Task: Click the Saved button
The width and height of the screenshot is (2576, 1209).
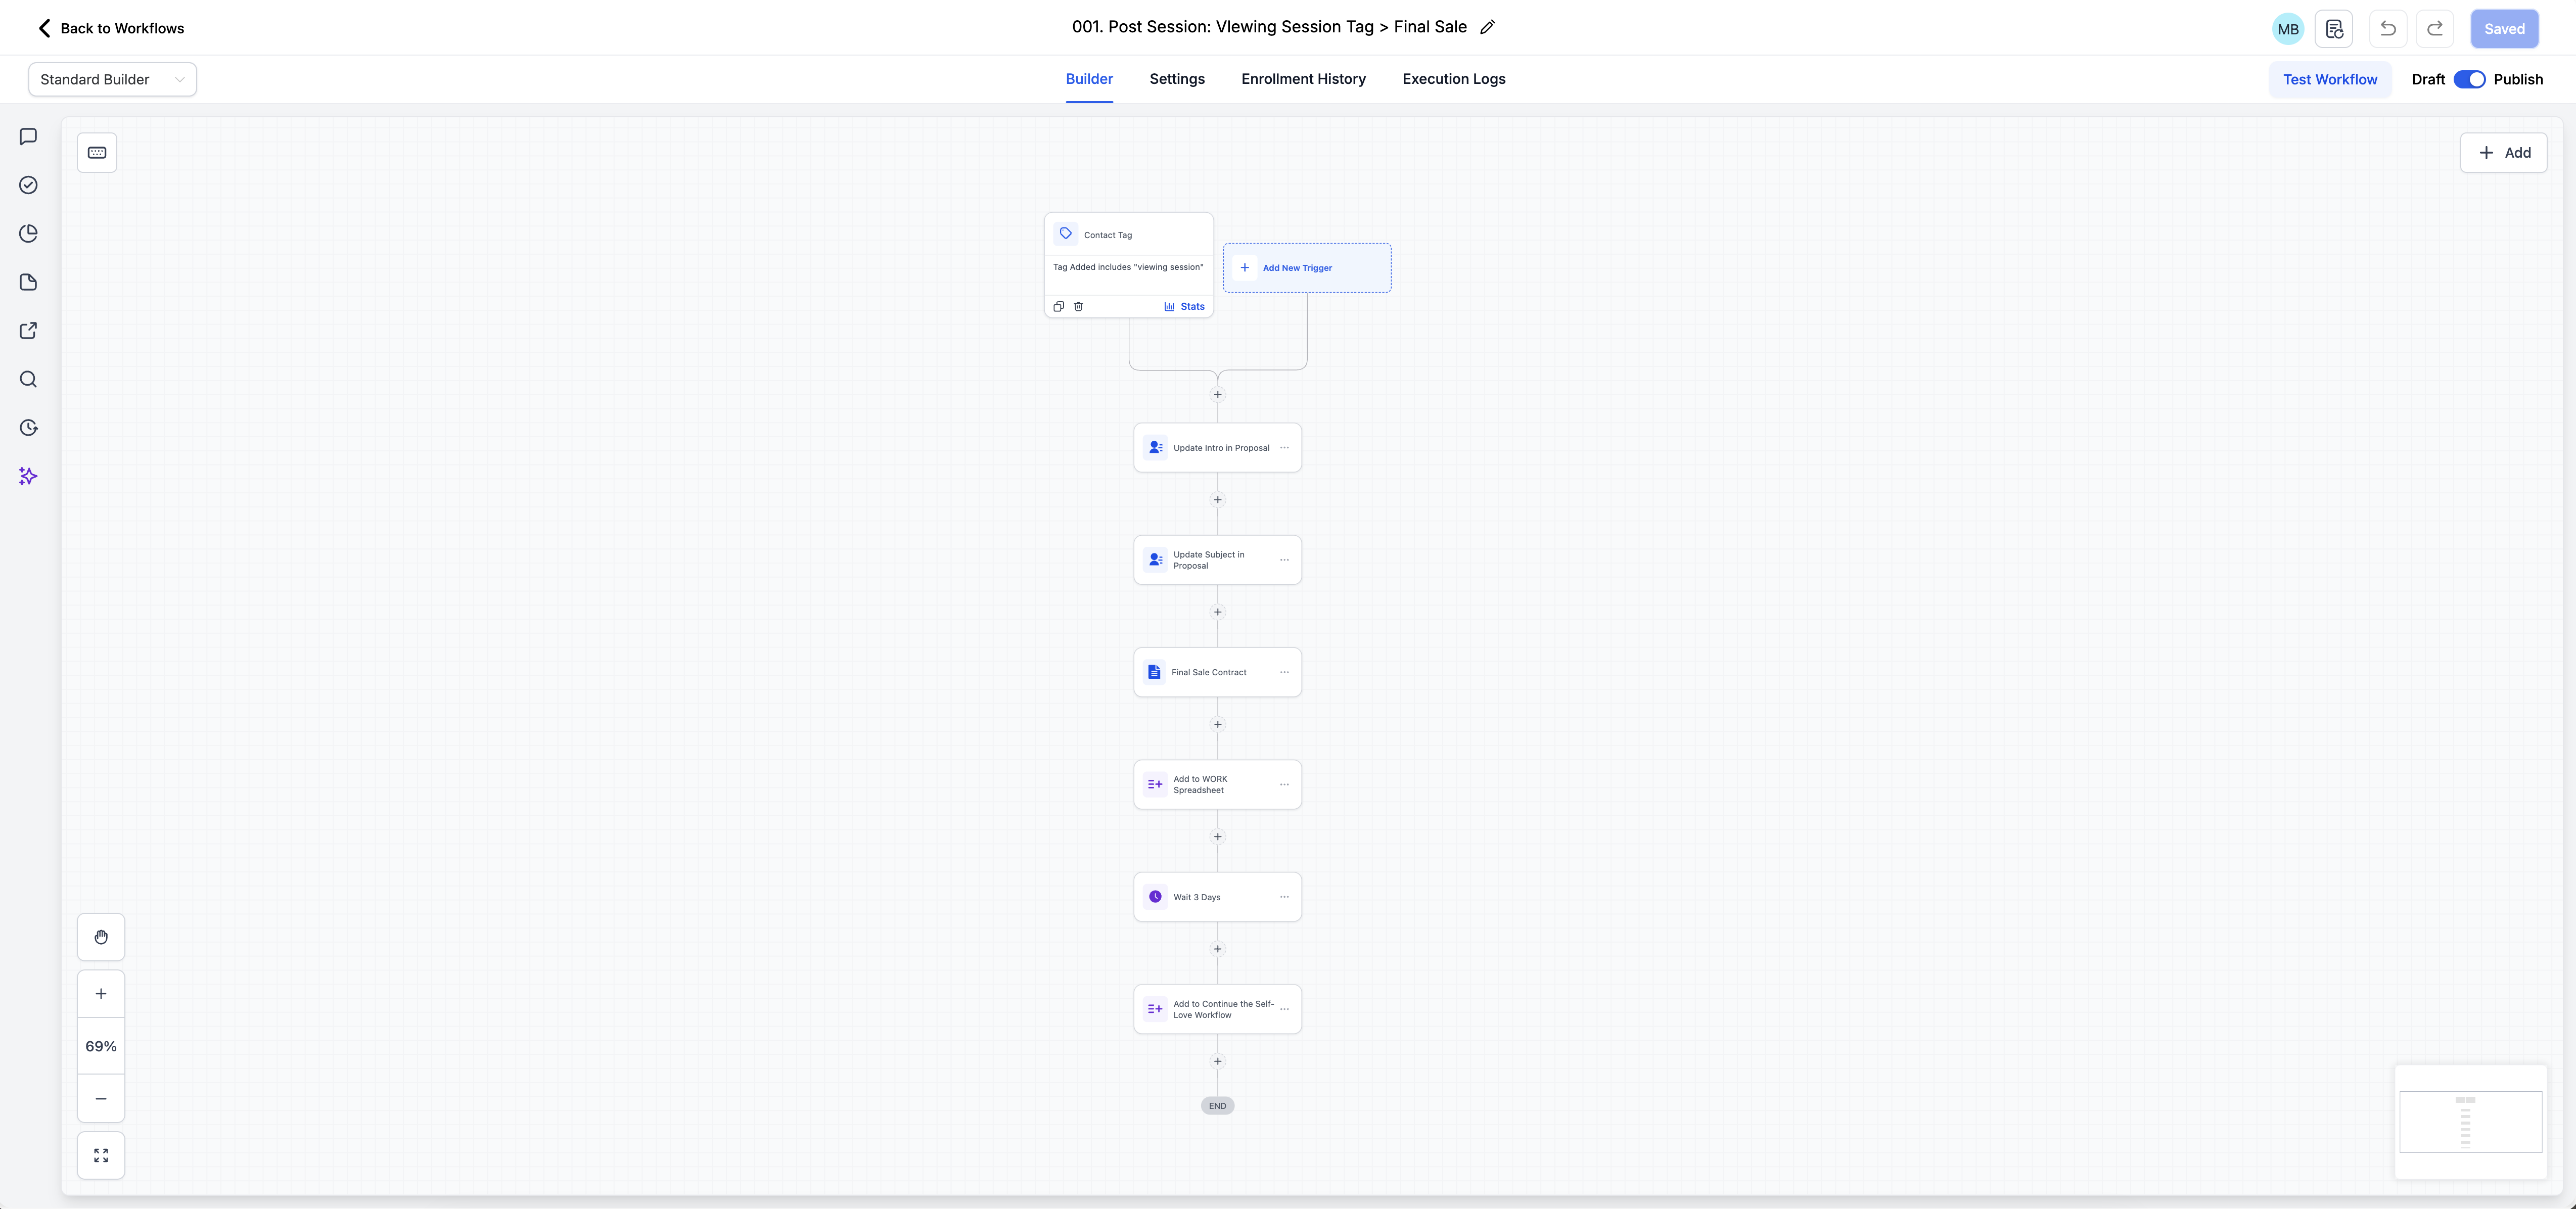Action: [x=2504, y=29]
